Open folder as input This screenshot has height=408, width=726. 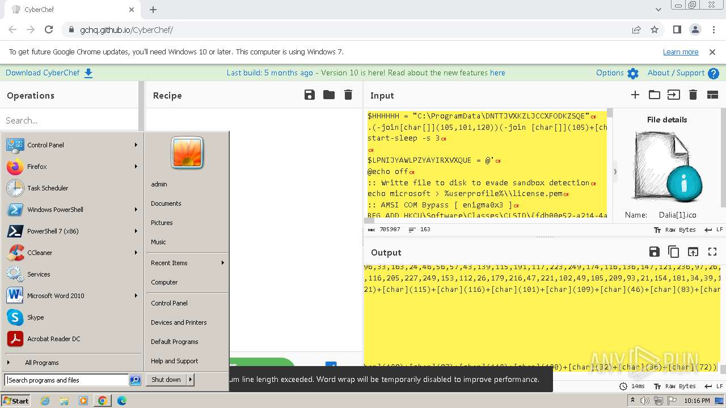(655, 95)
